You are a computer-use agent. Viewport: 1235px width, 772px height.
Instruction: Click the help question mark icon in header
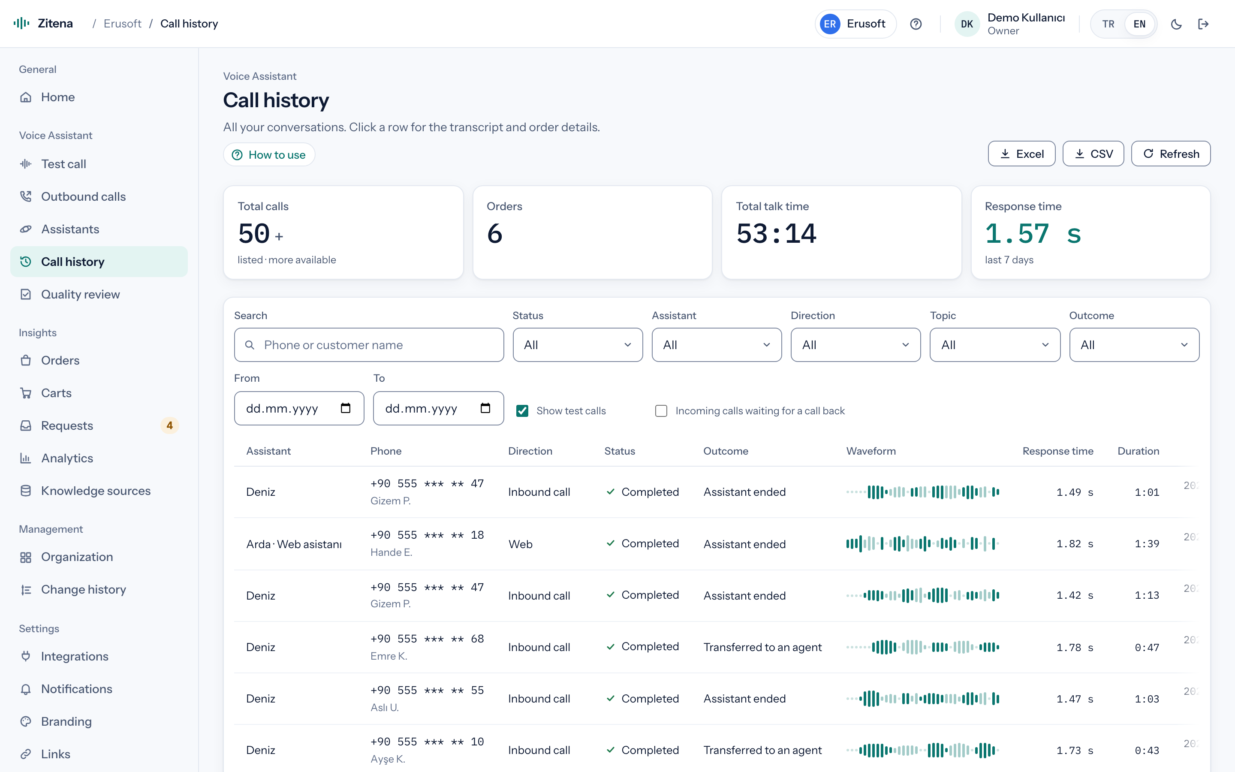916,24
